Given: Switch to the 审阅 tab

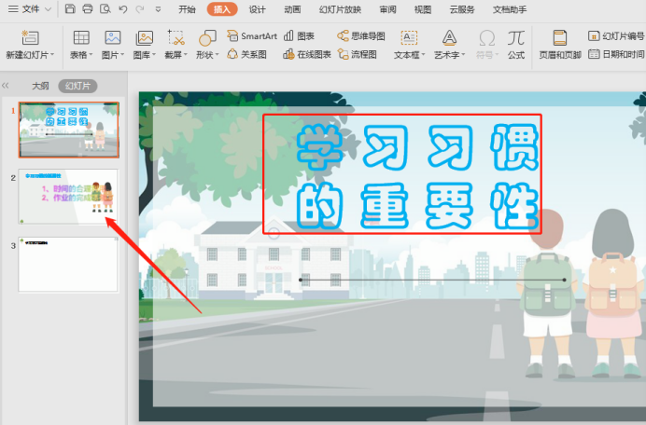Looking at the screenshot, I should click(x=387, y=9).
